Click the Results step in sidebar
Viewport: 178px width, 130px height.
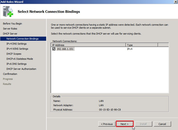click(x=7, y=84)
